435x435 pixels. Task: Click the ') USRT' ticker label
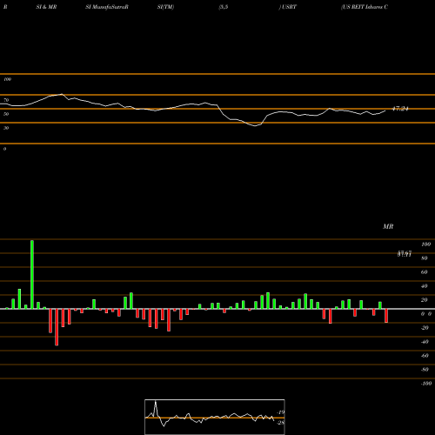[x=288, y=7]
